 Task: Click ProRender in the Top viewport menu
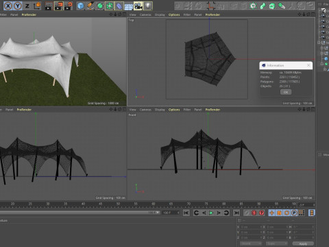click(212, 14)
